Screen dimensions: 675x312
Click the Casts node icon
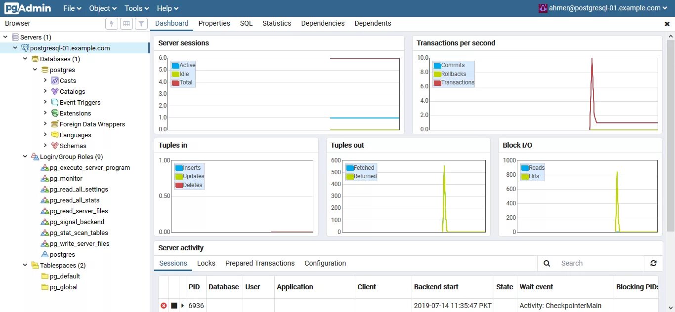[x=55, y=80]
